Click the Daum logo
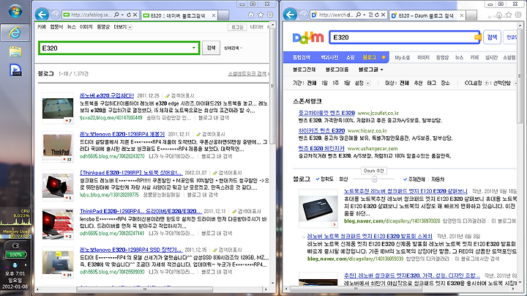 point(308,37)
